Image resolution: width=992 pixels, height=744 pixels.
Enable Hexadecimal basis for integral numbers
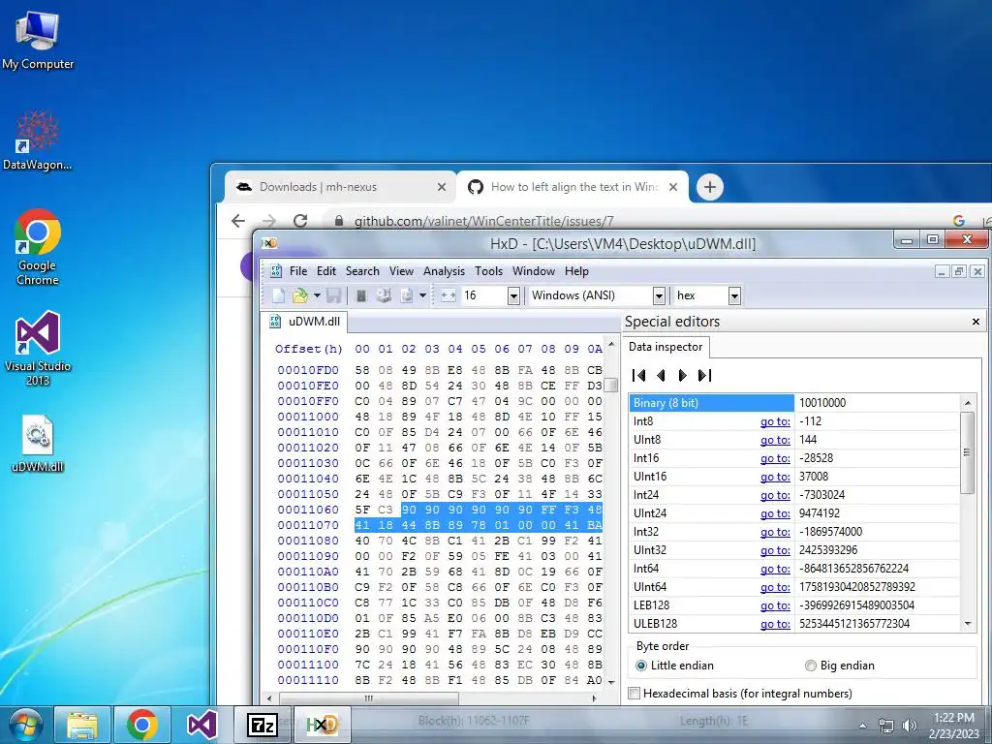tap(741, 694)
